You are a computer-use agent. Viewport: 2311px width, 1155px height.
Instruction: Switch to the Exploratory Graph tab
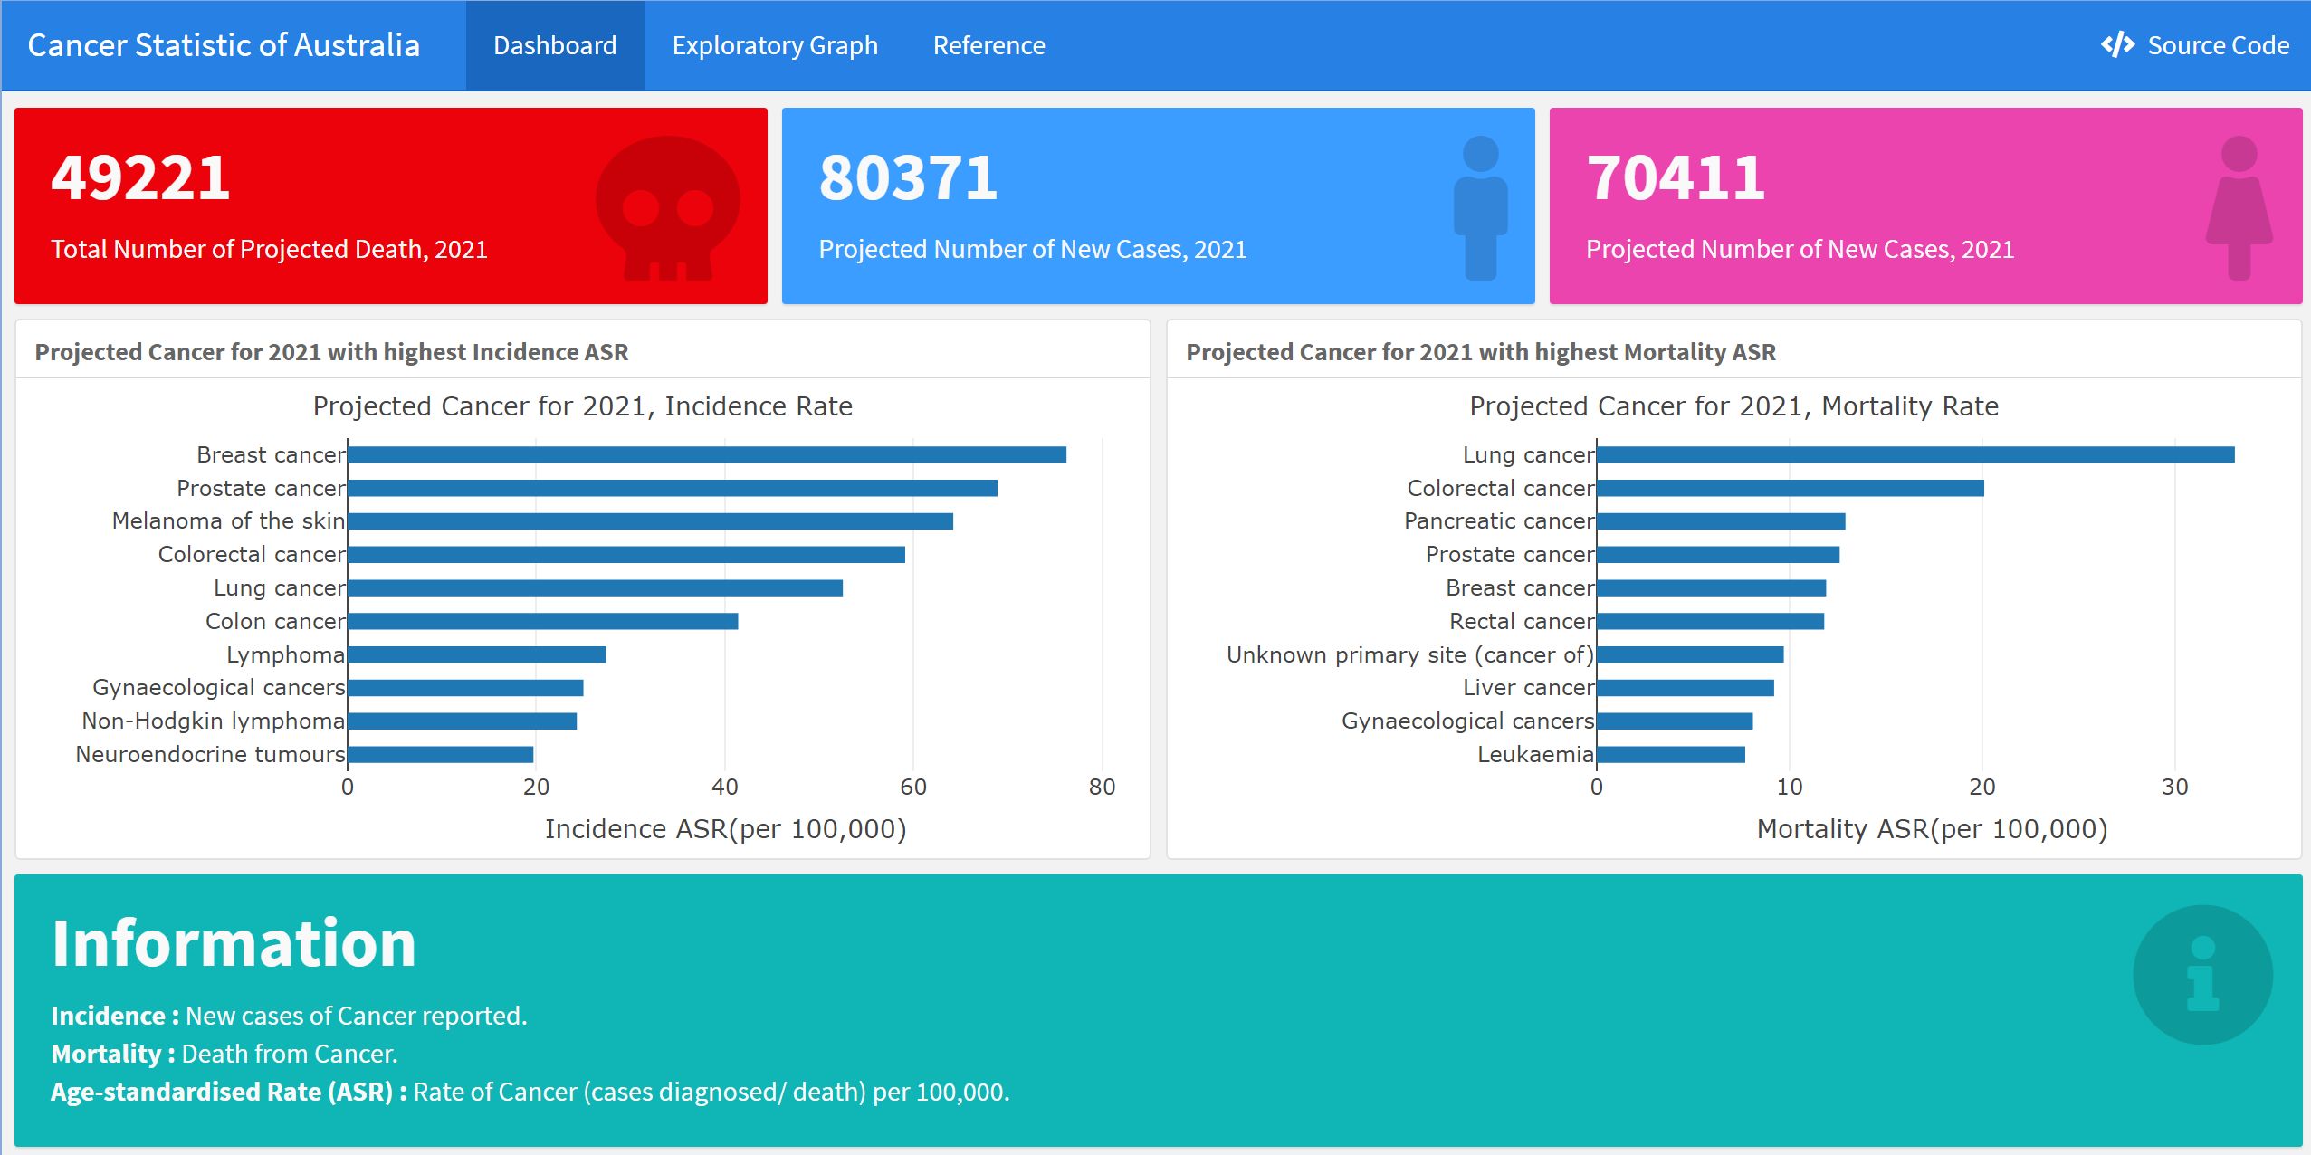(775, 44)
